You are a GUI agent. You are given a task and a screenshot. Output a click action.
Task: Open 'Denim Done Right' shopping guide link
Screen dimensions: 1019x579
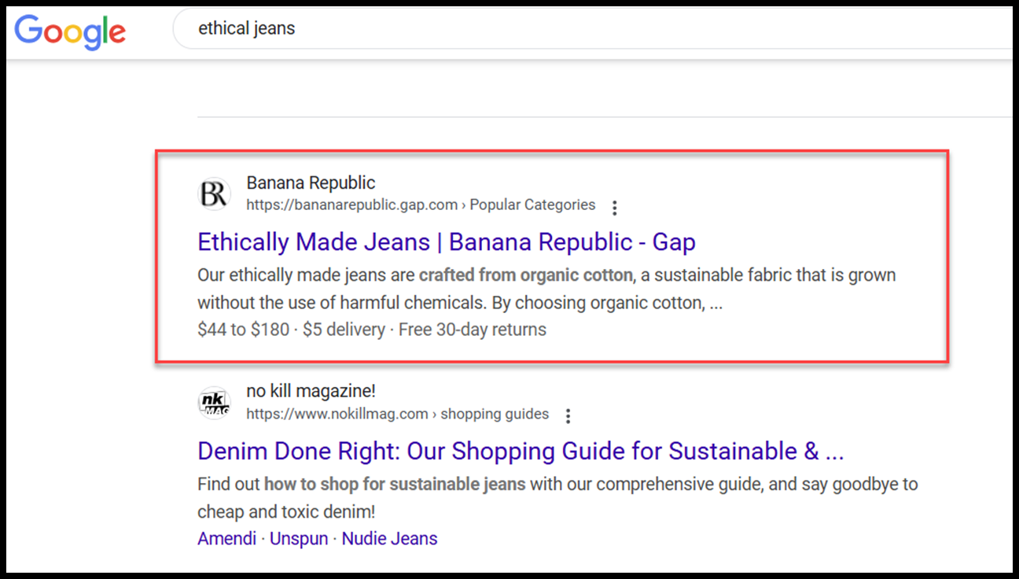click(x=520, y=452)
